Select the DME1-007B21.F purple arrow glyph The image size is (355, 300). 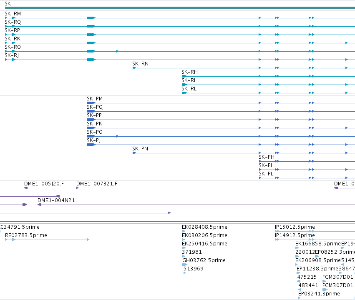pyautogui.click(x=78, y=188)
